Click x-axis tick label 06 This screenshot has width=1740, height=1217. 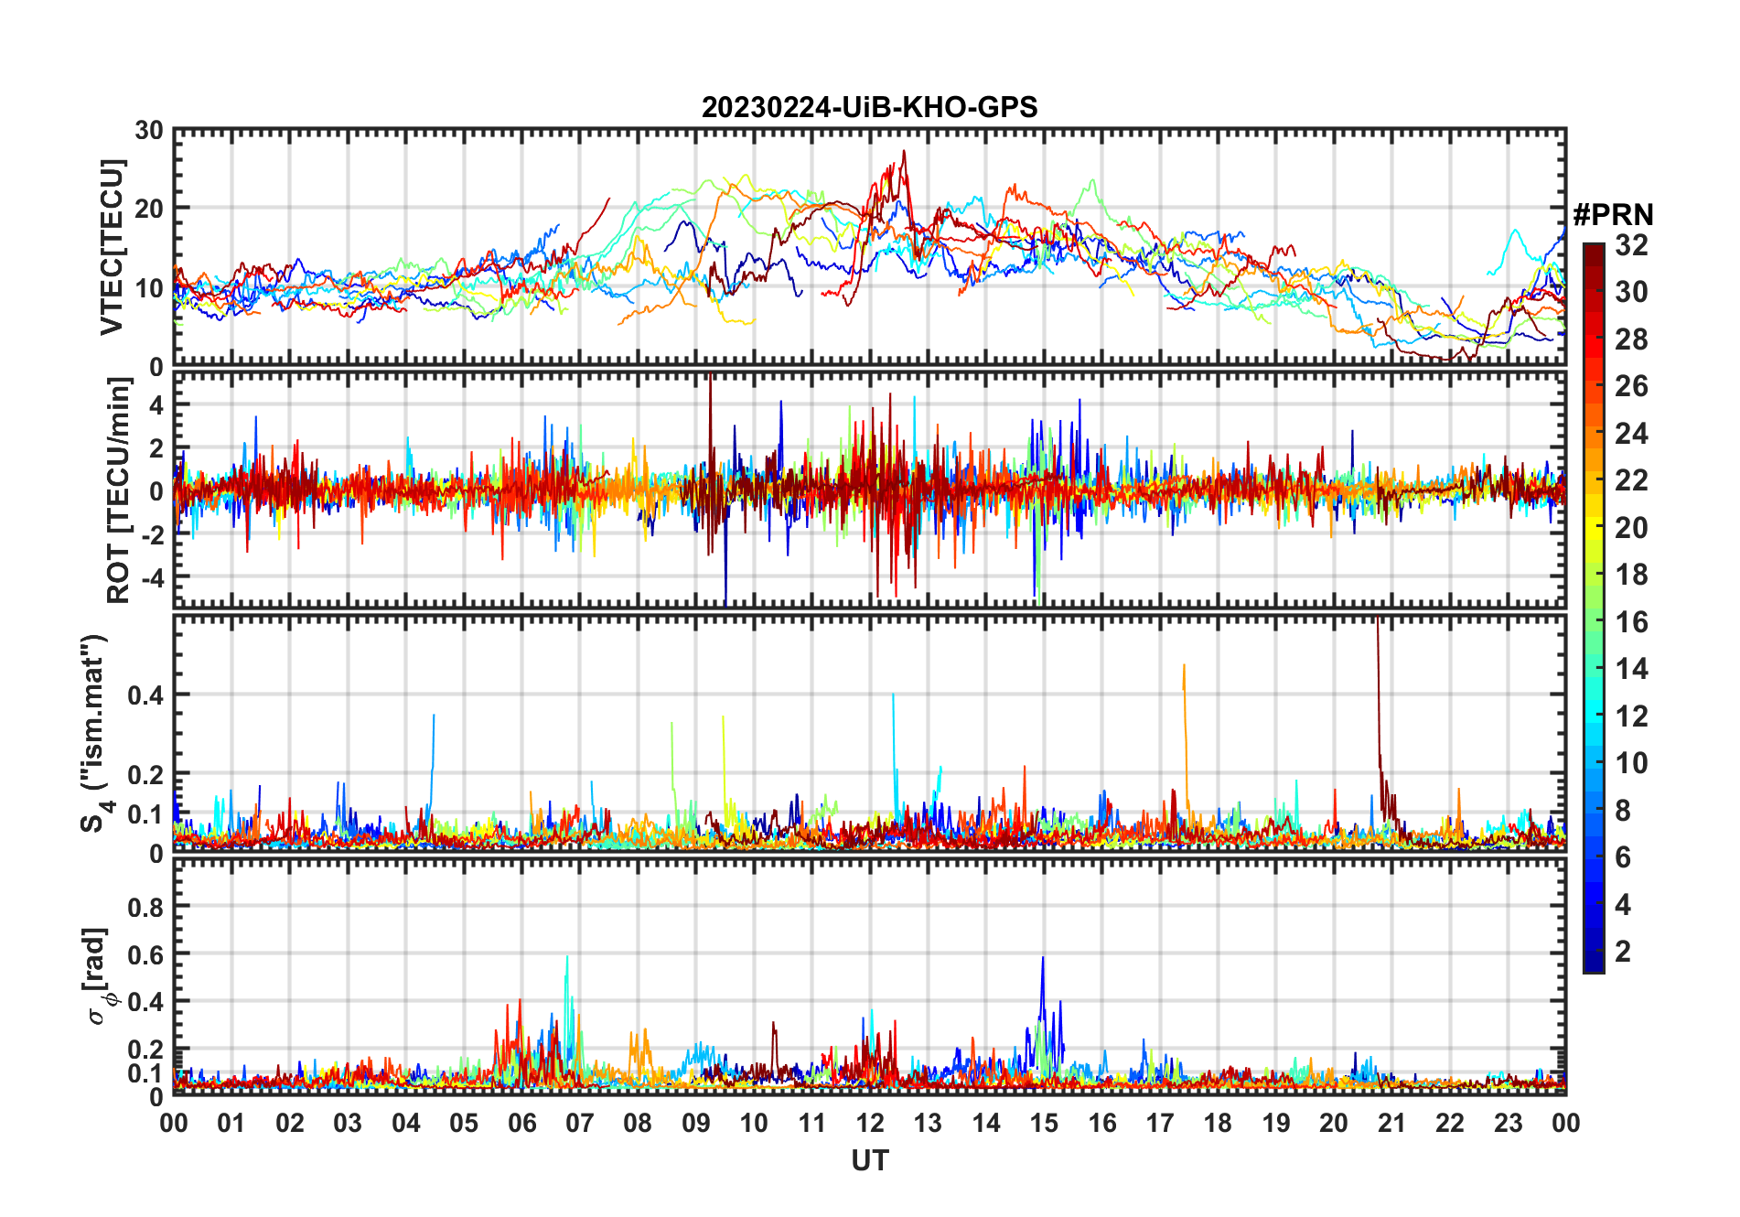point(521,1123)
